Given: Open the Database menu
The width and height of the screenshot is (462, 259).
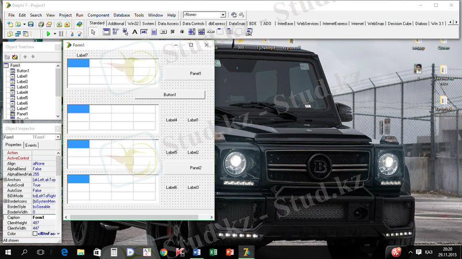Looking at the screenshot, I should click(121, 15).
